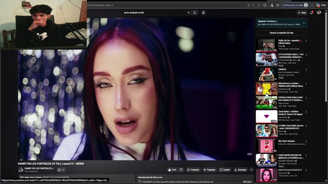Click the browser split screen icon
The image size is (328, 184).
click(249, 5)
